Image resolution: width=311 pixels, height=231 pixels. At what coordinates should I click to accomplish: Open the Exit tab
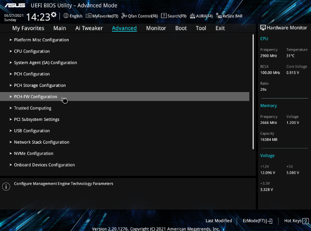(x=220, y=28)
